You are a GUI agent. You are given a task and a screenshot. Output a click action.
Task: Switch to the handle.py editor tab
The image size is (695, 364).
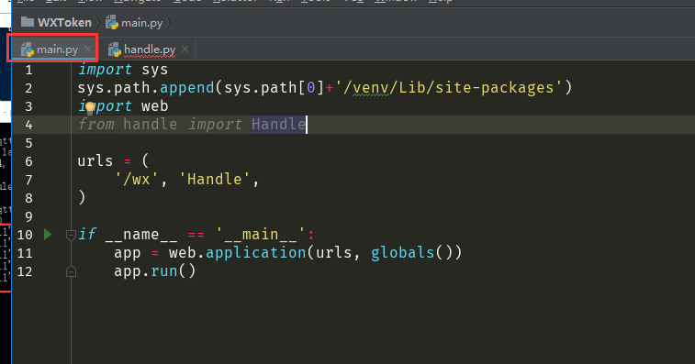pos(150,50)
